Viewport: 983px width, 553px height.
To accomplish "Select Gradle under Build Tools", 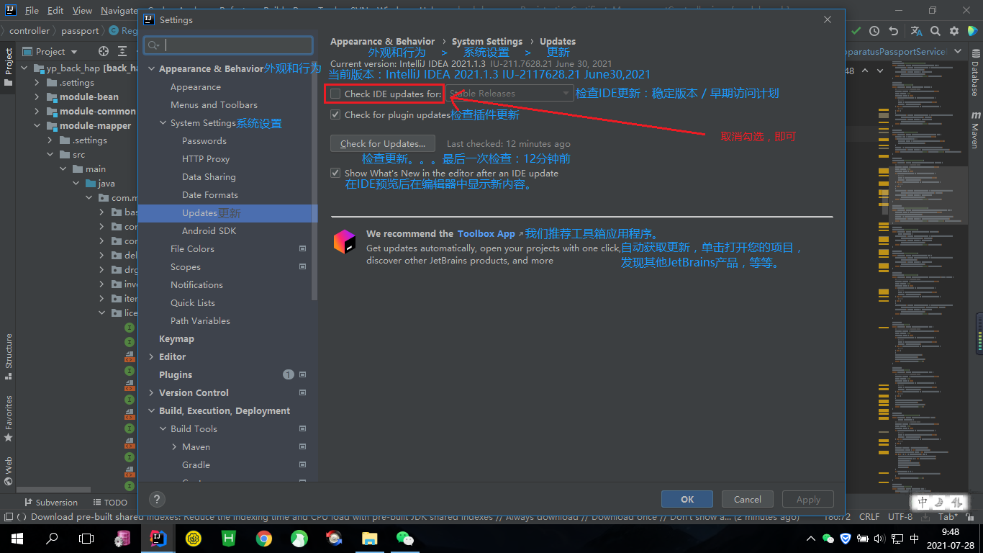I will tap(196, 465).
